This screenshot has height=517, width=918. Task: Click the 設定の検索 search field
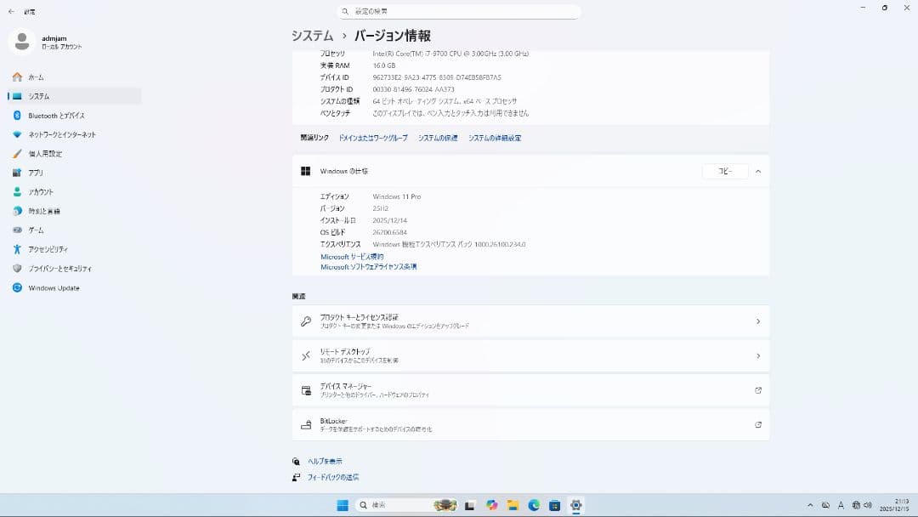pyautogui.click(x=459, y=11)
